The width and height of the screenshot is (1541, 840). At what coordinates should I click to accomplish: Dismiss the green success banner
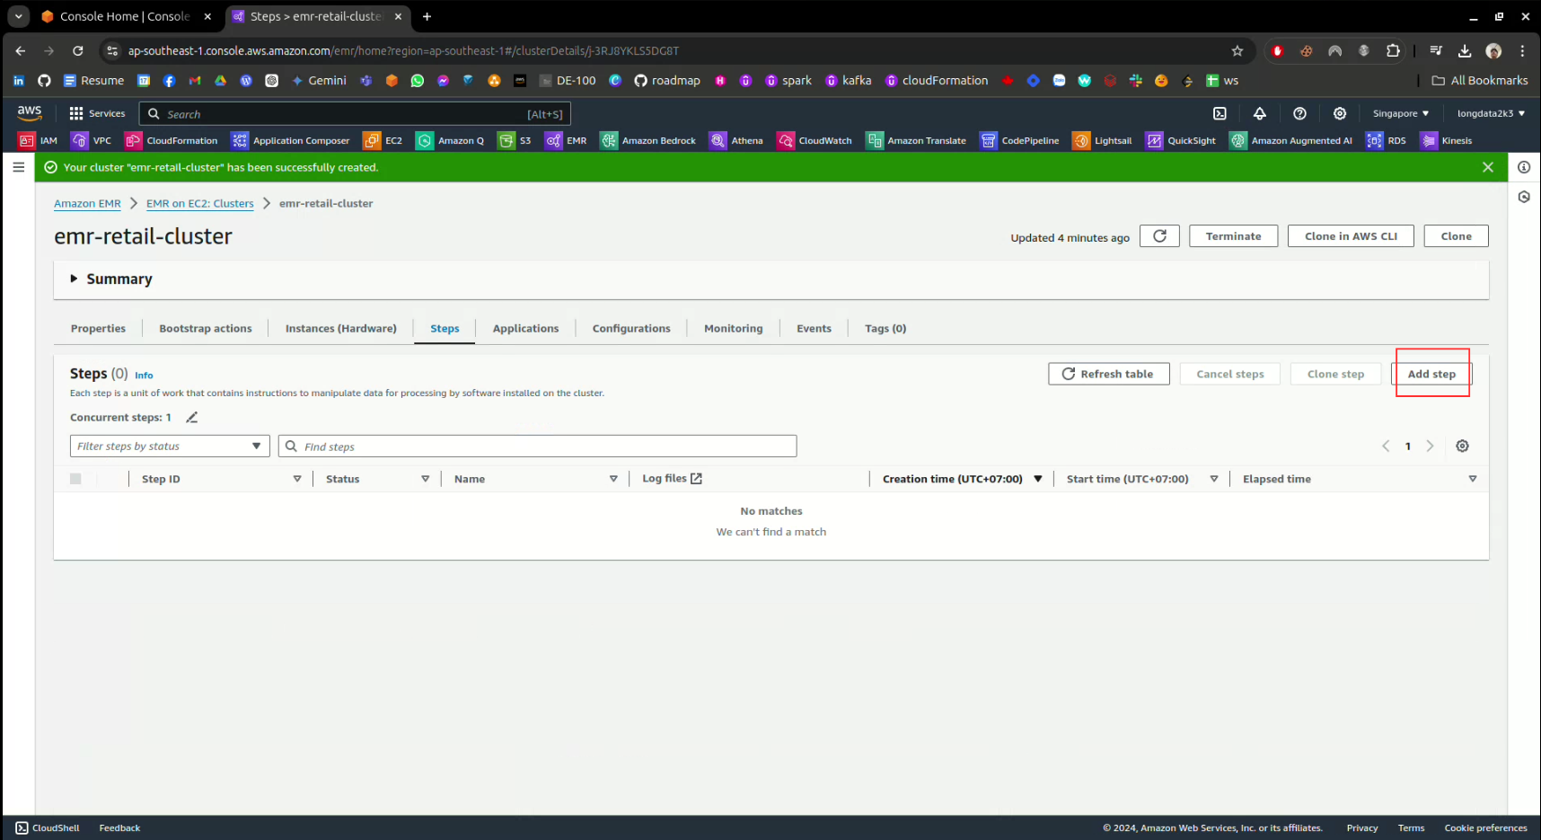[1488, 167]
